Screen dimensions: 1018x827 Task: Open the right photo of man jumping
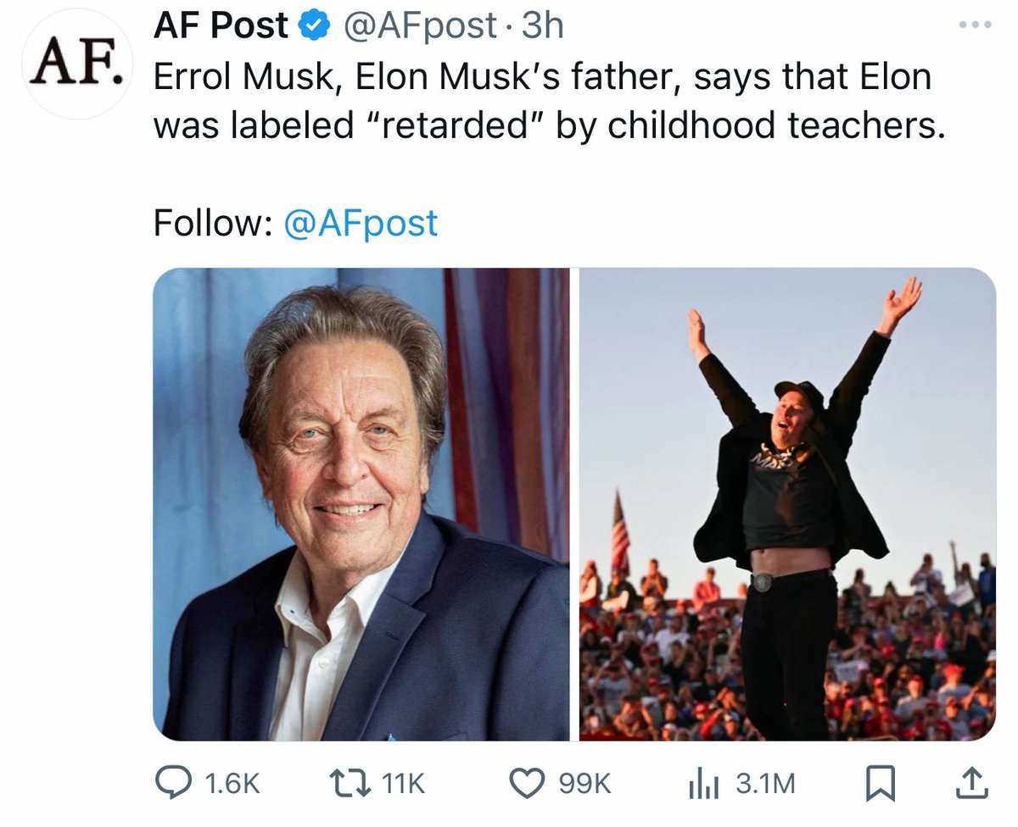tap(787, 504)
